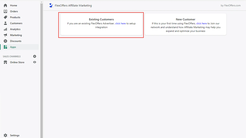
Task: Click the Customers person icon
Action: pyautogui.click(x=5, y=23)
